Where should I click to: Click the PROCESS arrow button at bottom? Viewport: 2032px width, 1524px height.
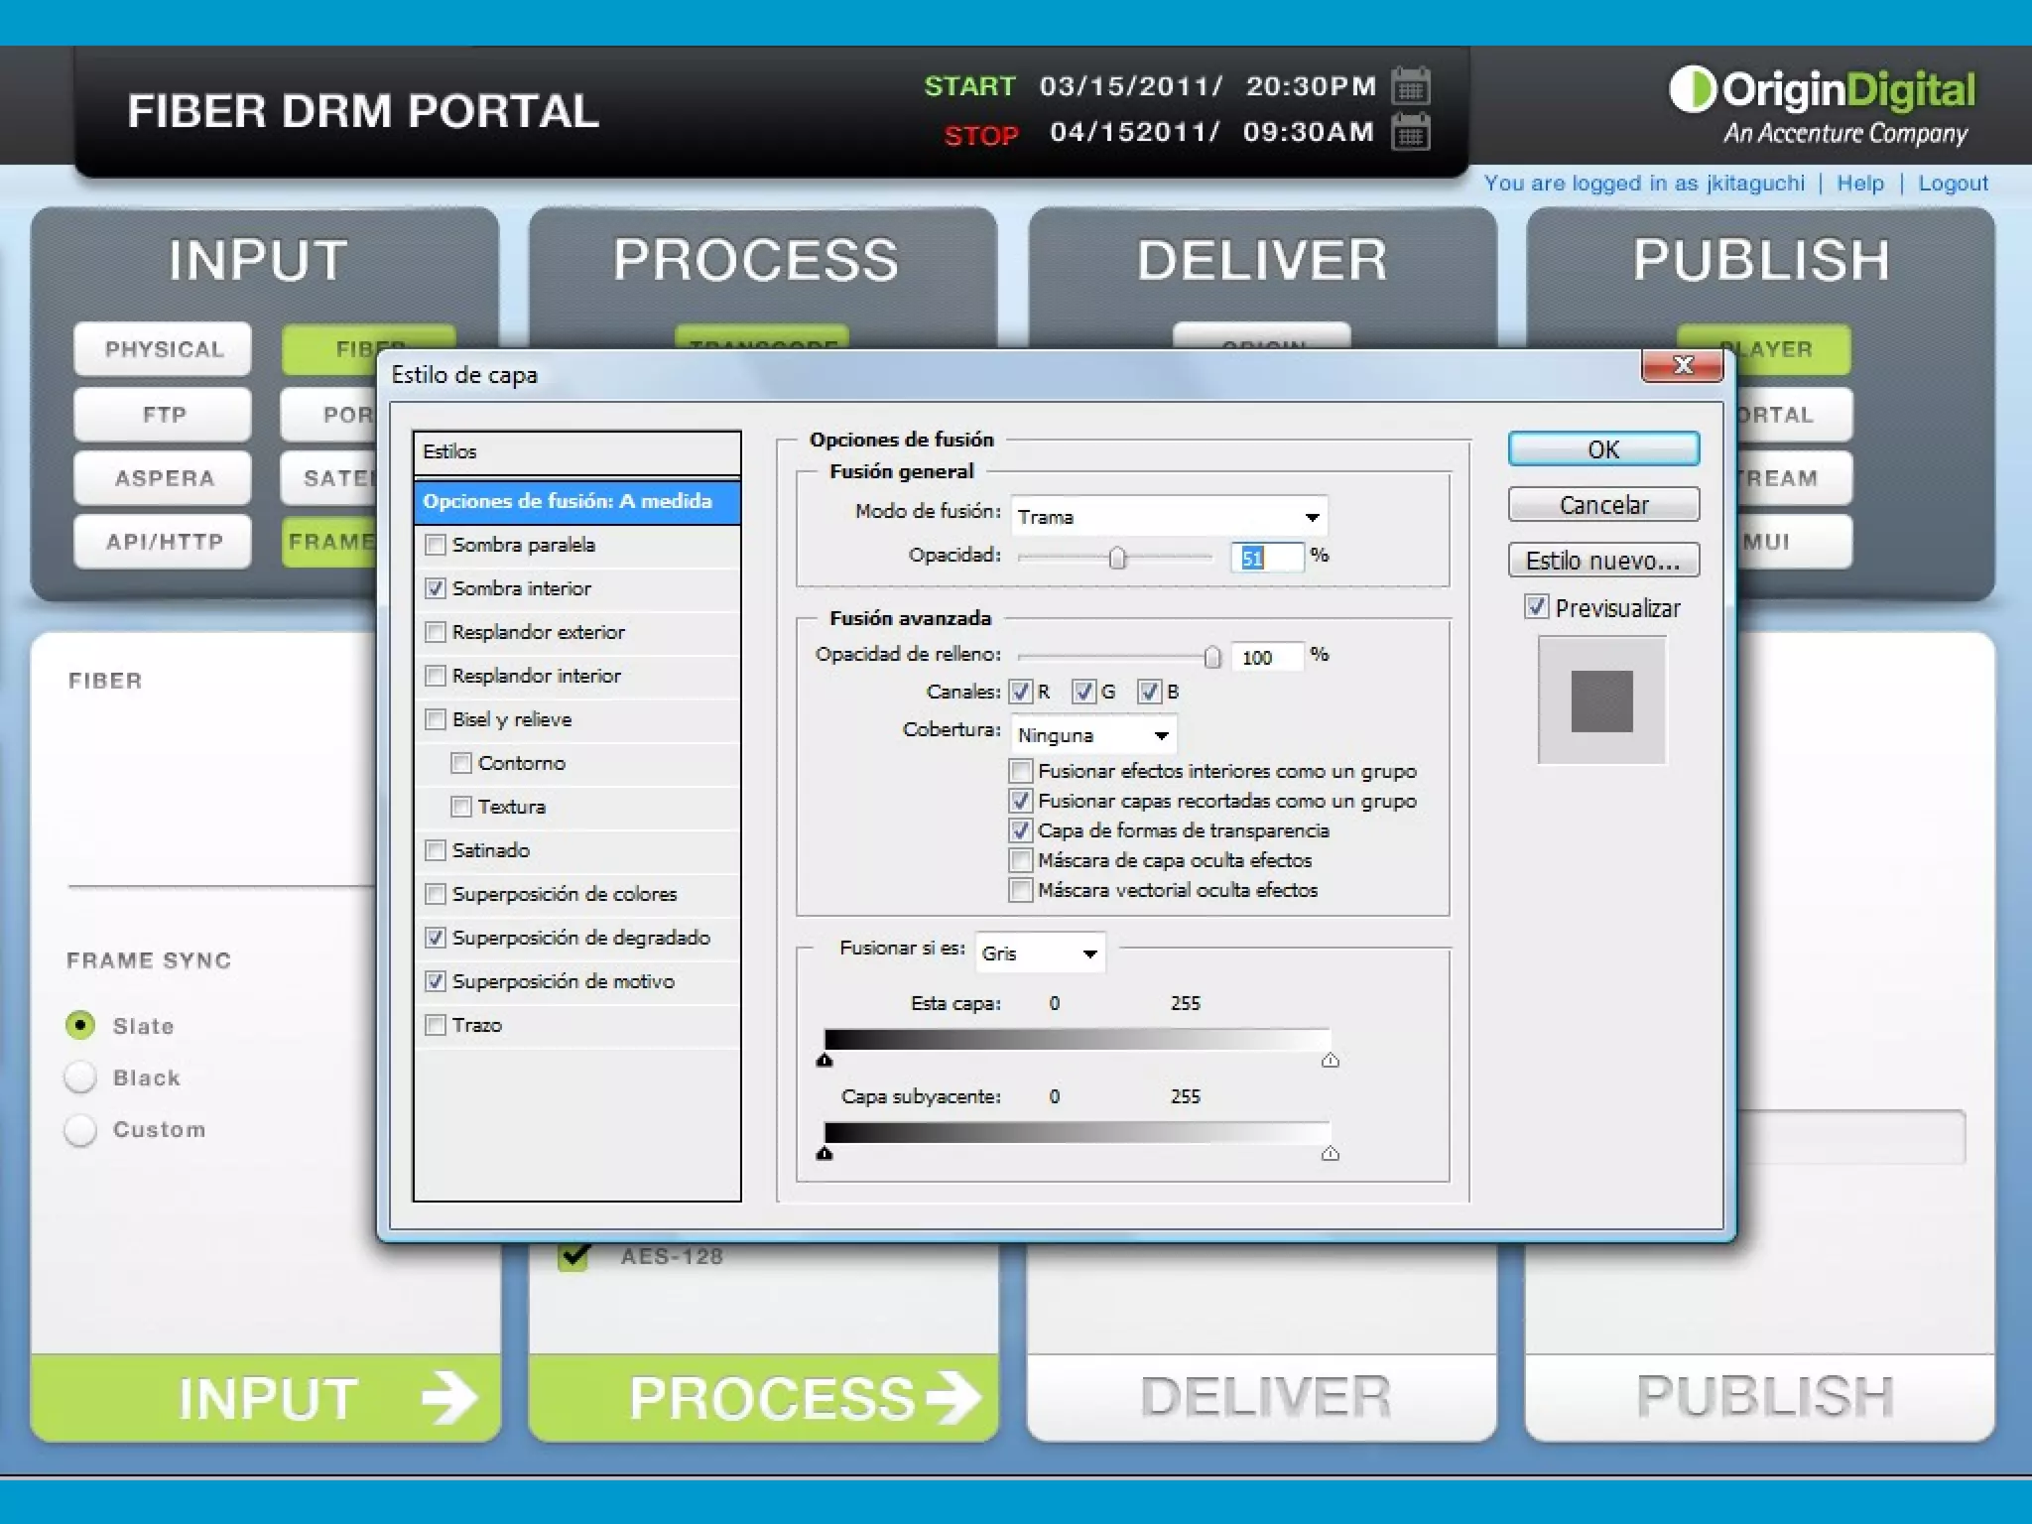(764, 1397)
